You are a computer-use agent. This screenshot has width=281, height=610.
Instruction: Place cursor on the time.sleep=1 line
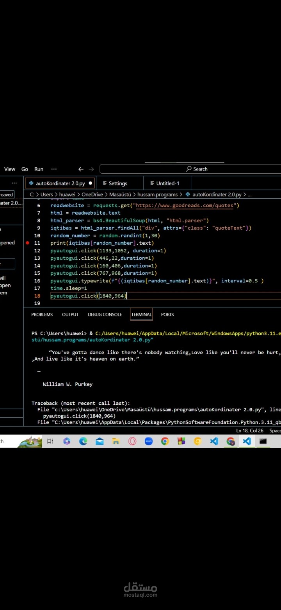point(69,288)
